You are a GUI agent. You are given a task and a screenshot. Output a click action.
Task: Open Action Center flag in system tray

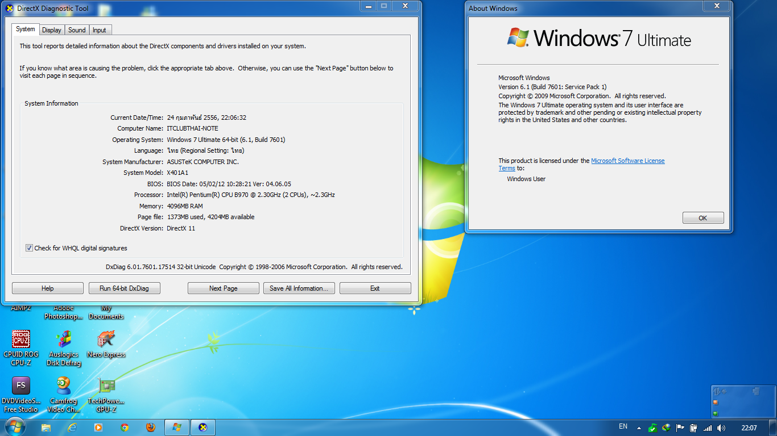pyautogui.click(x=680, y=427)
